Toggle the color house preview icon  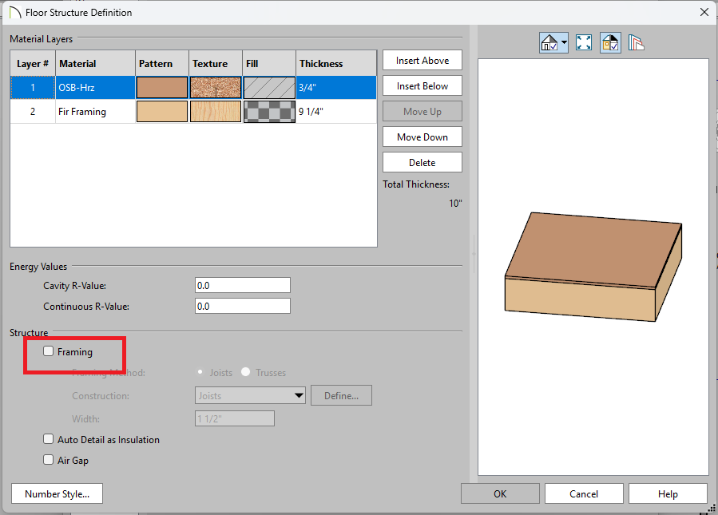[609, 43]
